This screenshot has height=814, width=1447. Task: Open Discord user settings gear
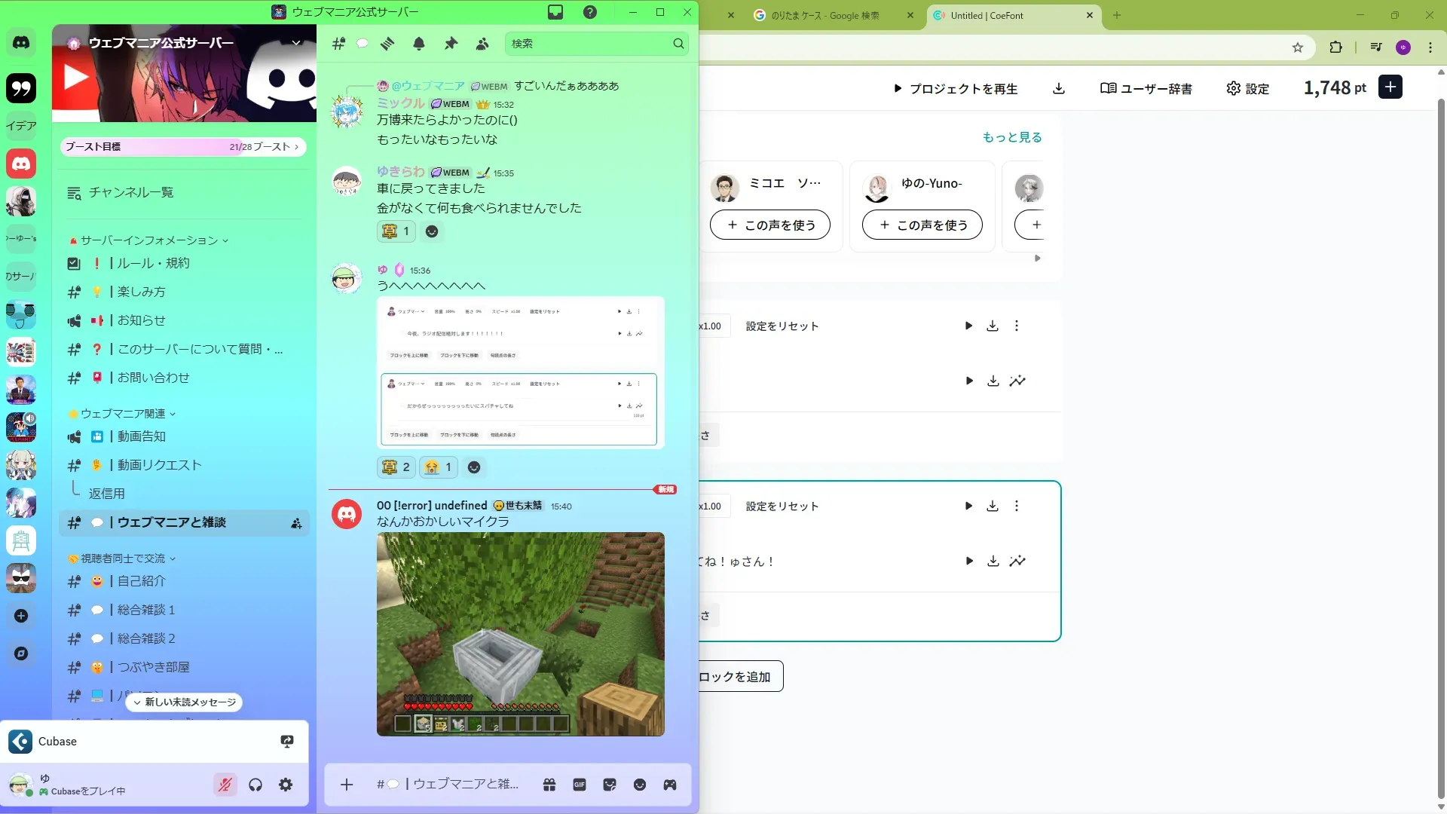pyautogui.click(x=286, y=785)
